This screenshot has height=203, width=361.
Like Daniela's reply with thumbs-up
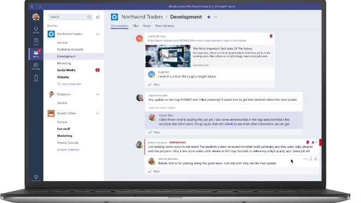click(x=316, y=159)
